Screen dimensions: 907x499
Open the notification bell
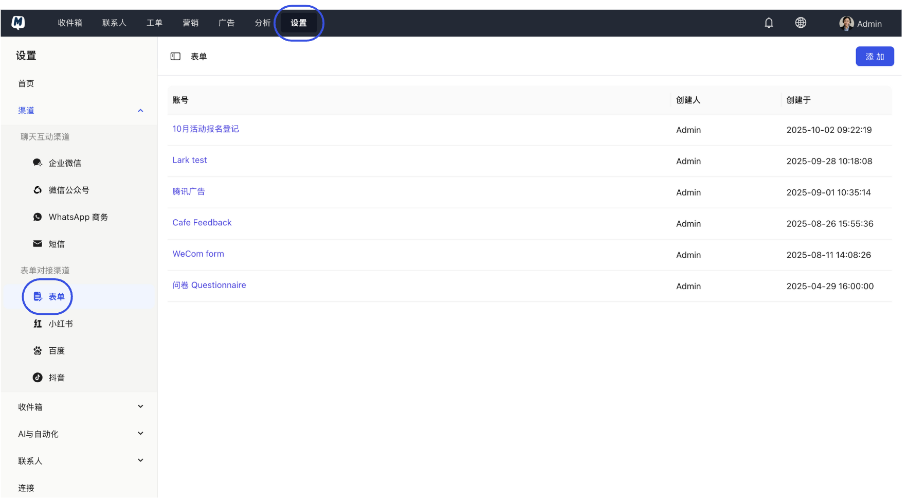pos(769,23)
